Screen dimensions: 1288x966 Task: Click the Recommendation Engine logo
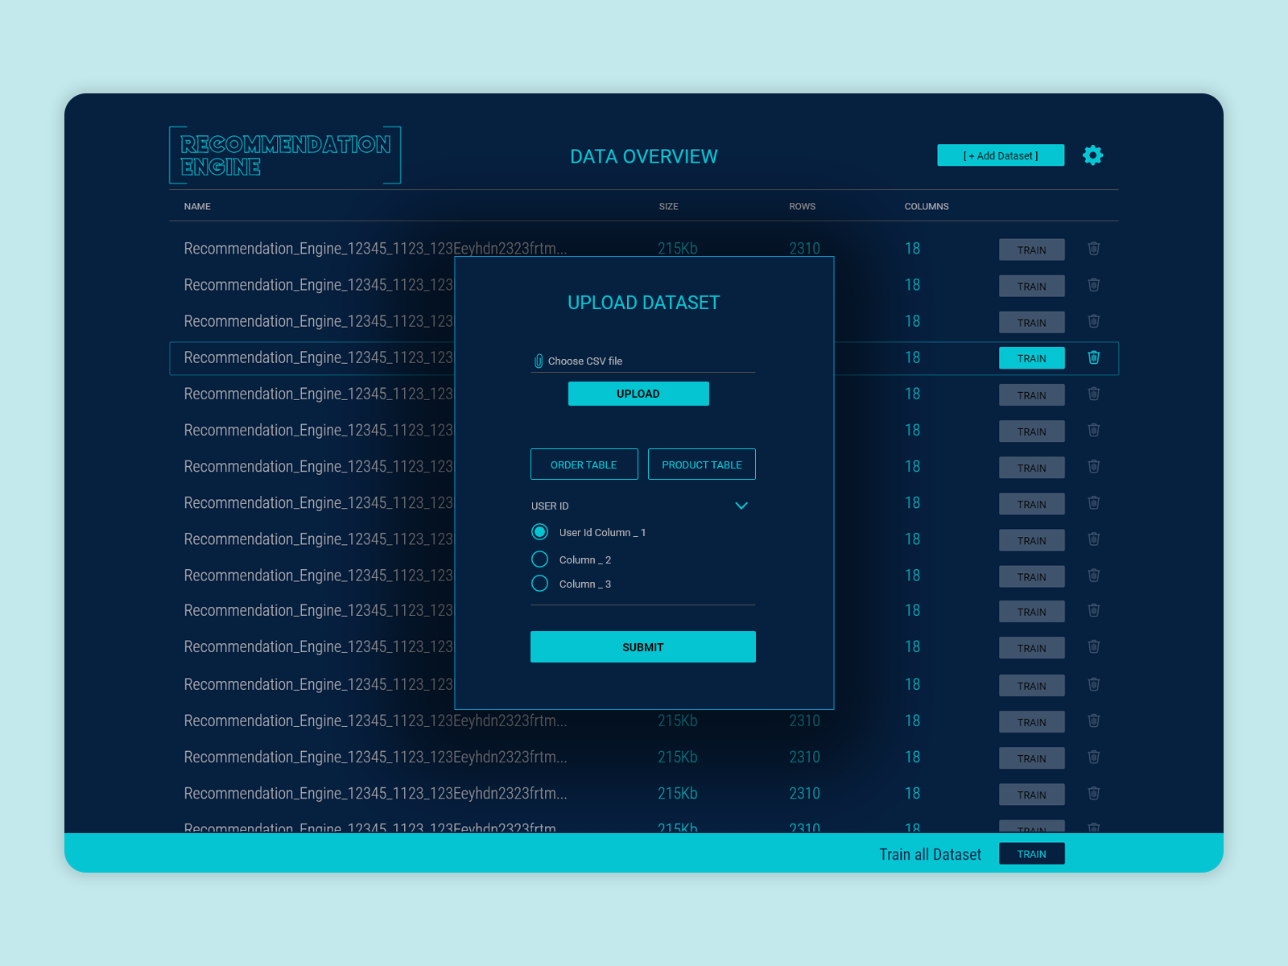point(285,155)
